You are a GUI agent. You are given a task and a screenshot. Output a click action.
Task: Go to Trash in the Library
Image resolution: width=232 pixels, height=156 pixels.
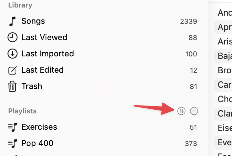point(32,86)
